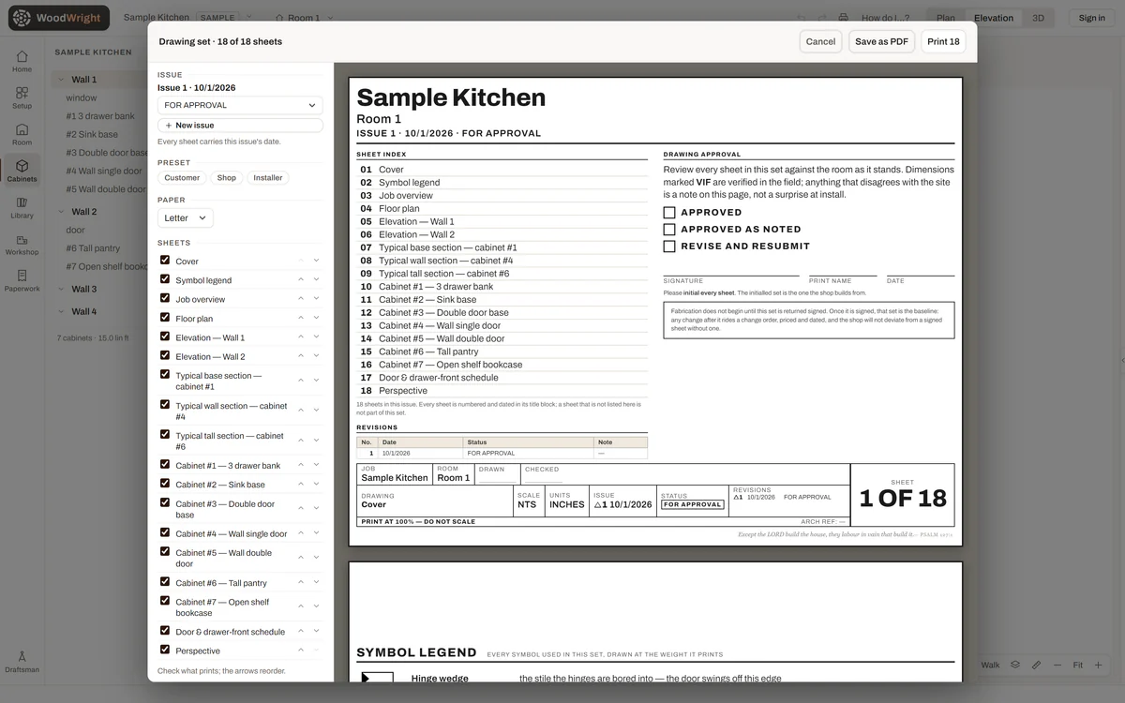Image resolution: width=1125 pixels, height=703 pixels.
Task: Select the window item under Wall 1
Action: pos(81,97)
